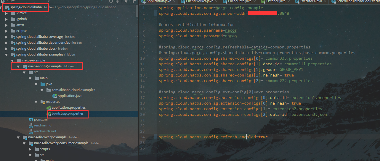This screenshot has width=380, height=161.
Task: Click the Application.java file icon in tree
Action: pyautogui.click(x=54, y=96)
